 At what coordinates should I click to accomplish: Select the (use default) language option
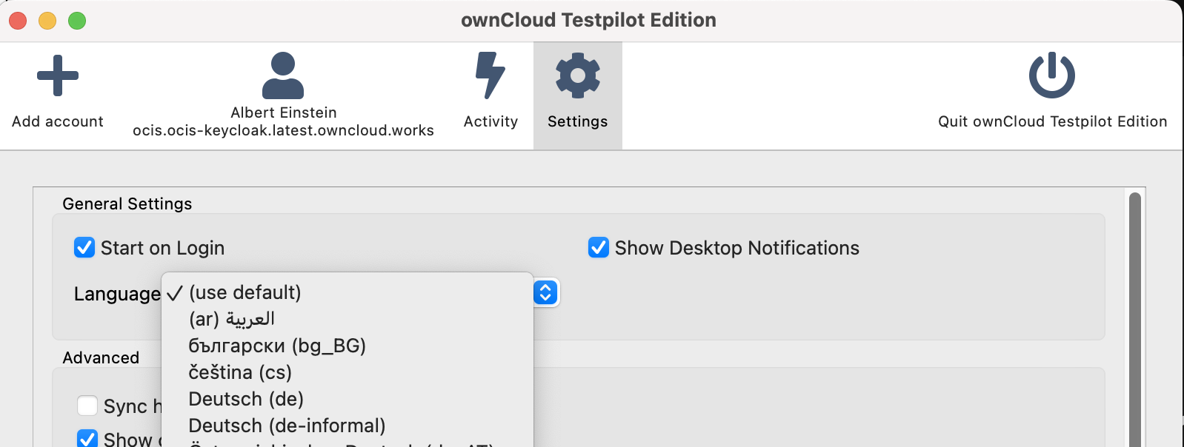point(245,292)
